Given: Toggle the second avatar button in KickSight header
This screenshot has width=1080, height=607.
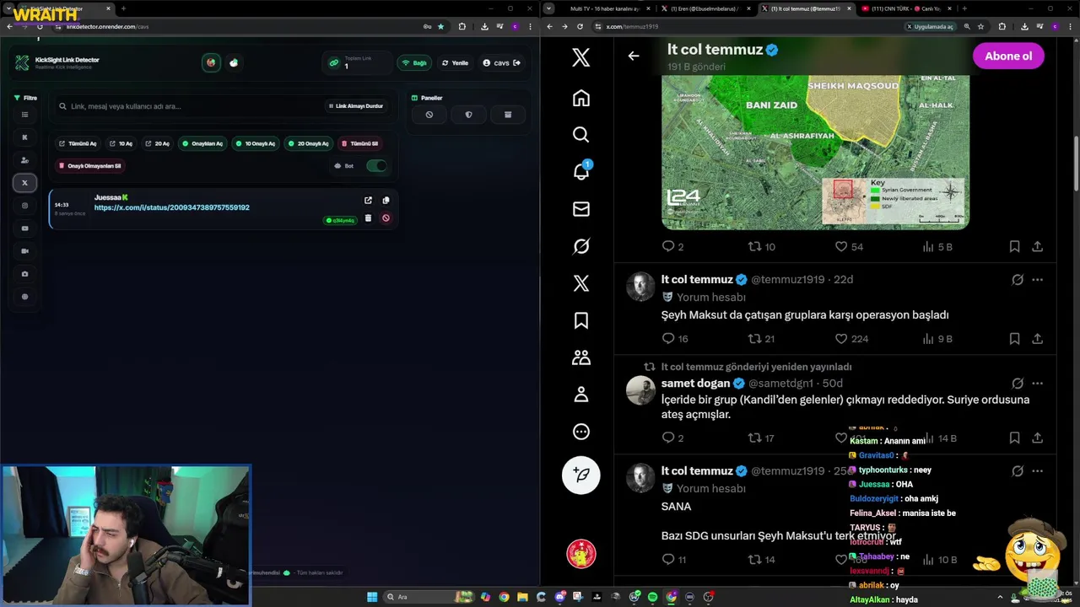Looking at the screenshot, I should pyautogui.click(x=234, y=62).
